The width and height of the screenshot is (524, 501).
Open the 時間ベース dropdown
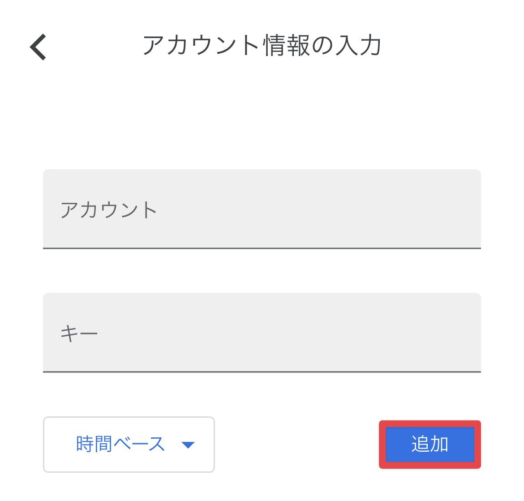click(x=129, y=445)
